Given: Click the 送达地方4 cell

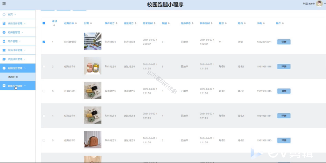Looking at the screenshot, I should (x=129, y=116).
